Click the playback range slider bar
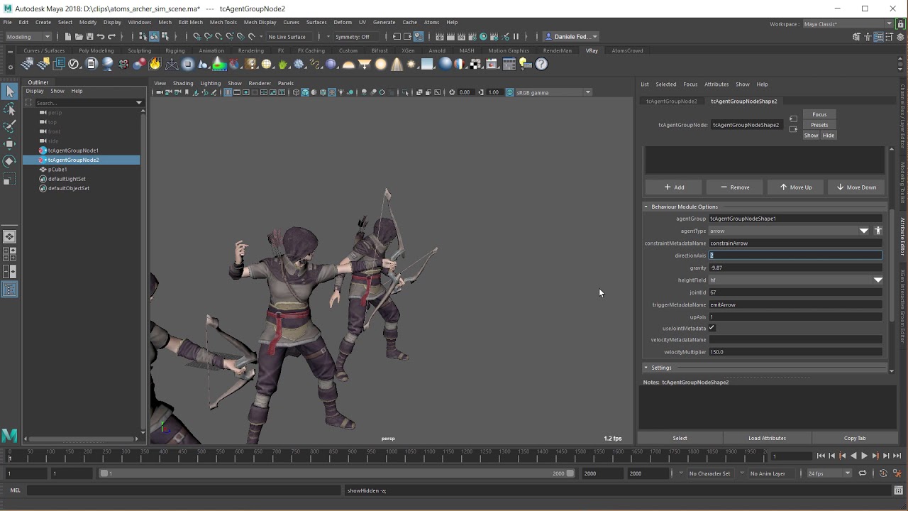The width and height of the screenshot is (908, 511). pyautogui.click(x=337, y=473)
